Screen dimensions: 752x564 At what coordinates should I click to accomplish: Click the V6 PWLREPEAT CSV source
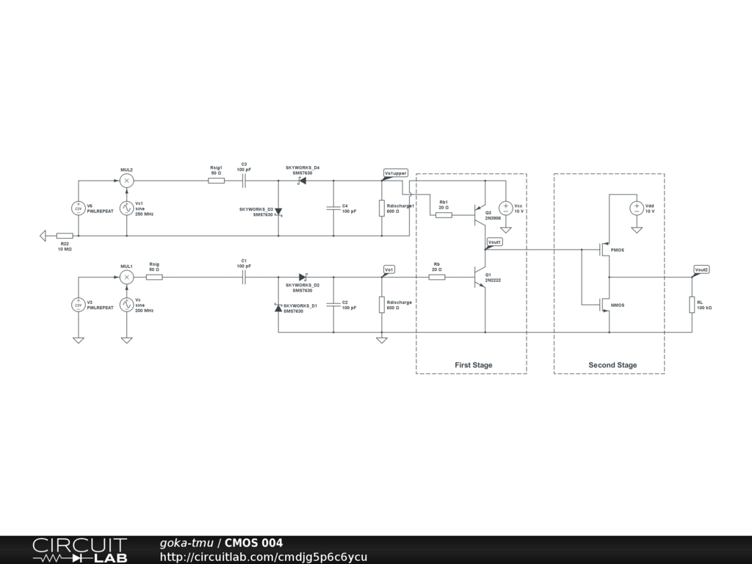(x=79, y=209)
